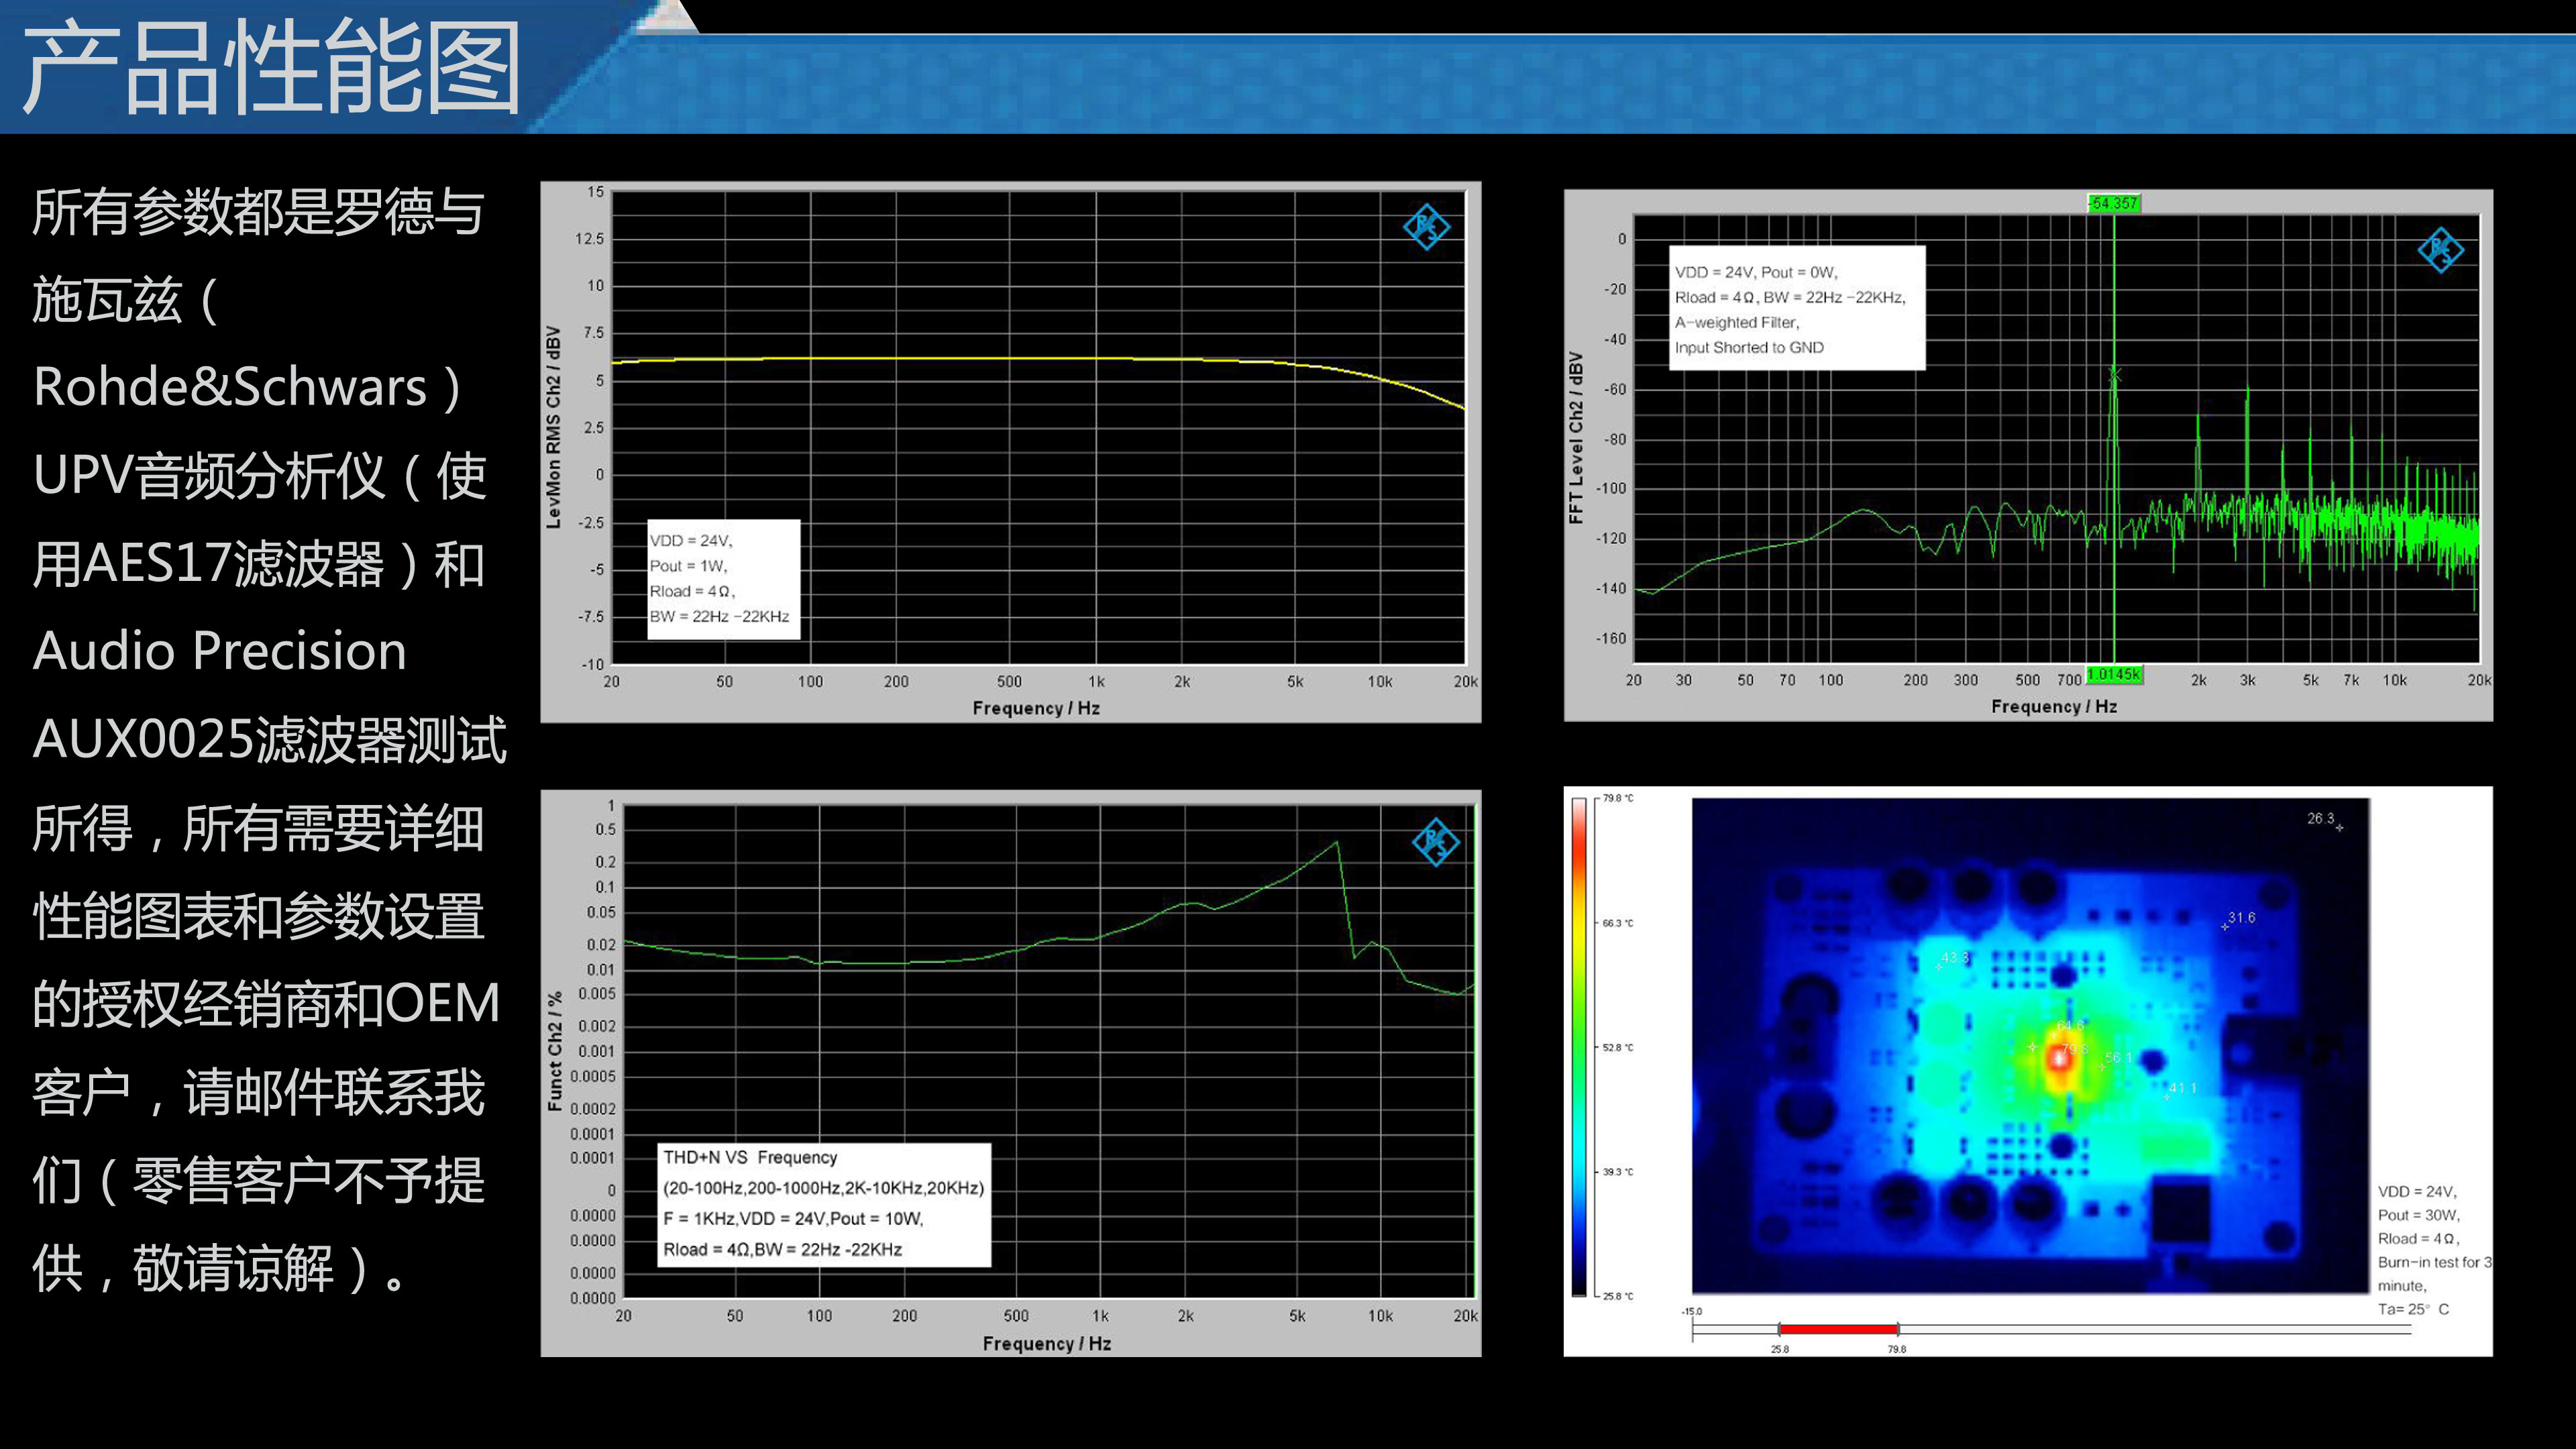The height and width of the screenshot is (1449, 2576).
Task: Click the 31.6 temperature crosshair point
Action: pos(2225,927)
